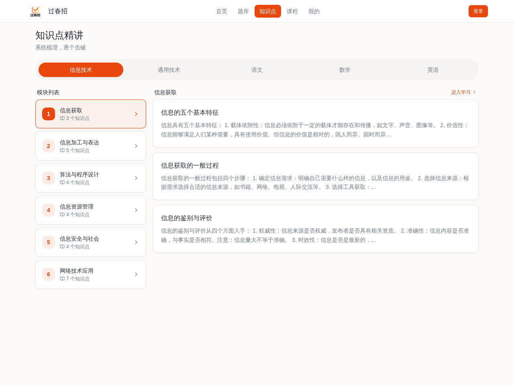Click book icon beside 5 个知识点
514x385 pixels.
pyautogui.click(x=62, y=150)
